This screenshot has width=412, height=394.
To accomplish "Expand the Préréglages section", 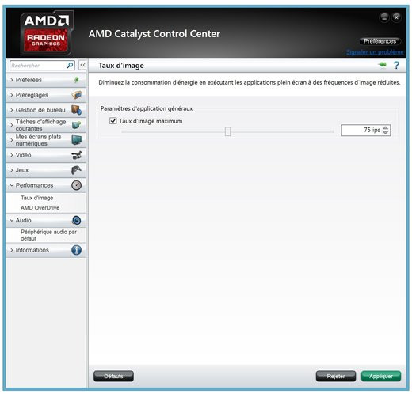I will tap(32, 95).
